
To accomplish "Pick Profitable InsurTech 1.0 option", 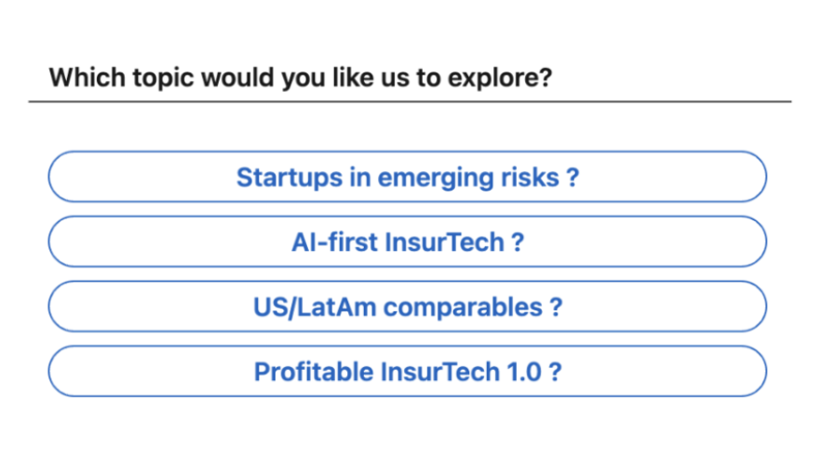I will point(408,371).
